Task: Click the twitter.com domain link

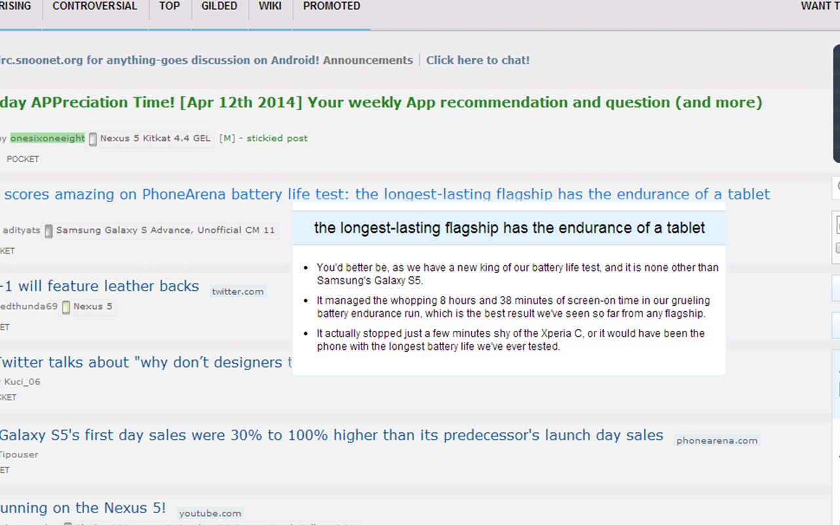Action: coord(238,292)
